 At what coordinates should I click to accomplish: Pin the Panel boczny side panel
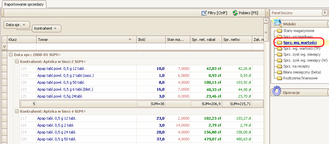pyautogui.click(x=324, y=13)
